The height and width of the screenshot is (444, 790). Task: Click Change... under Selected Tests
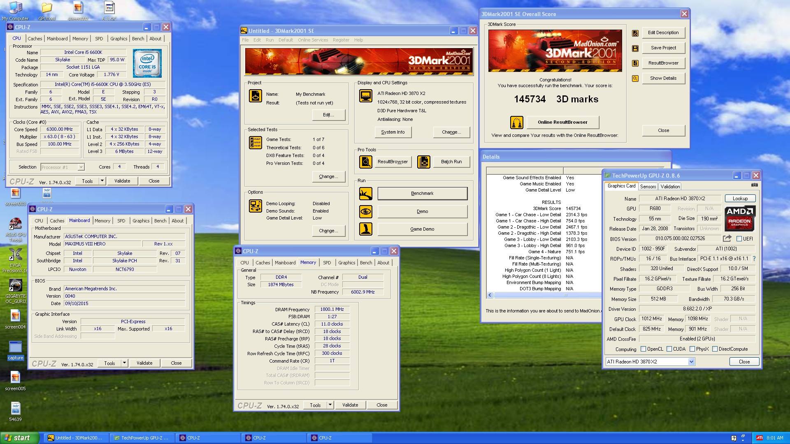coord(328,177)
